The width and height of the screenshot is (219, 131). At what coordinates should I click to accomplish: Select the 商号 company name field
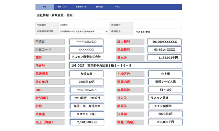click(x=86, y=57)
